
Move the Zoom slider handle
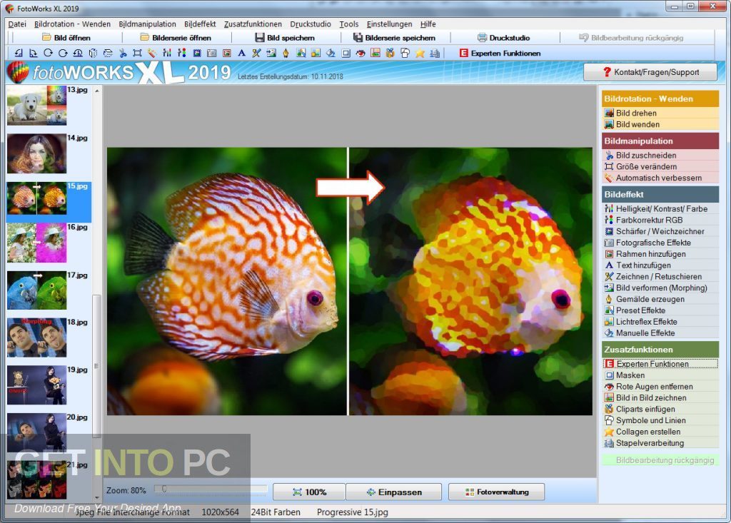pos(163,489)
